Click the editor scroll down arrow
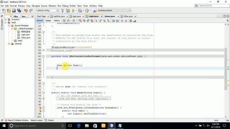The width and height of the screenshot is (230, 129). coord(226,117)
